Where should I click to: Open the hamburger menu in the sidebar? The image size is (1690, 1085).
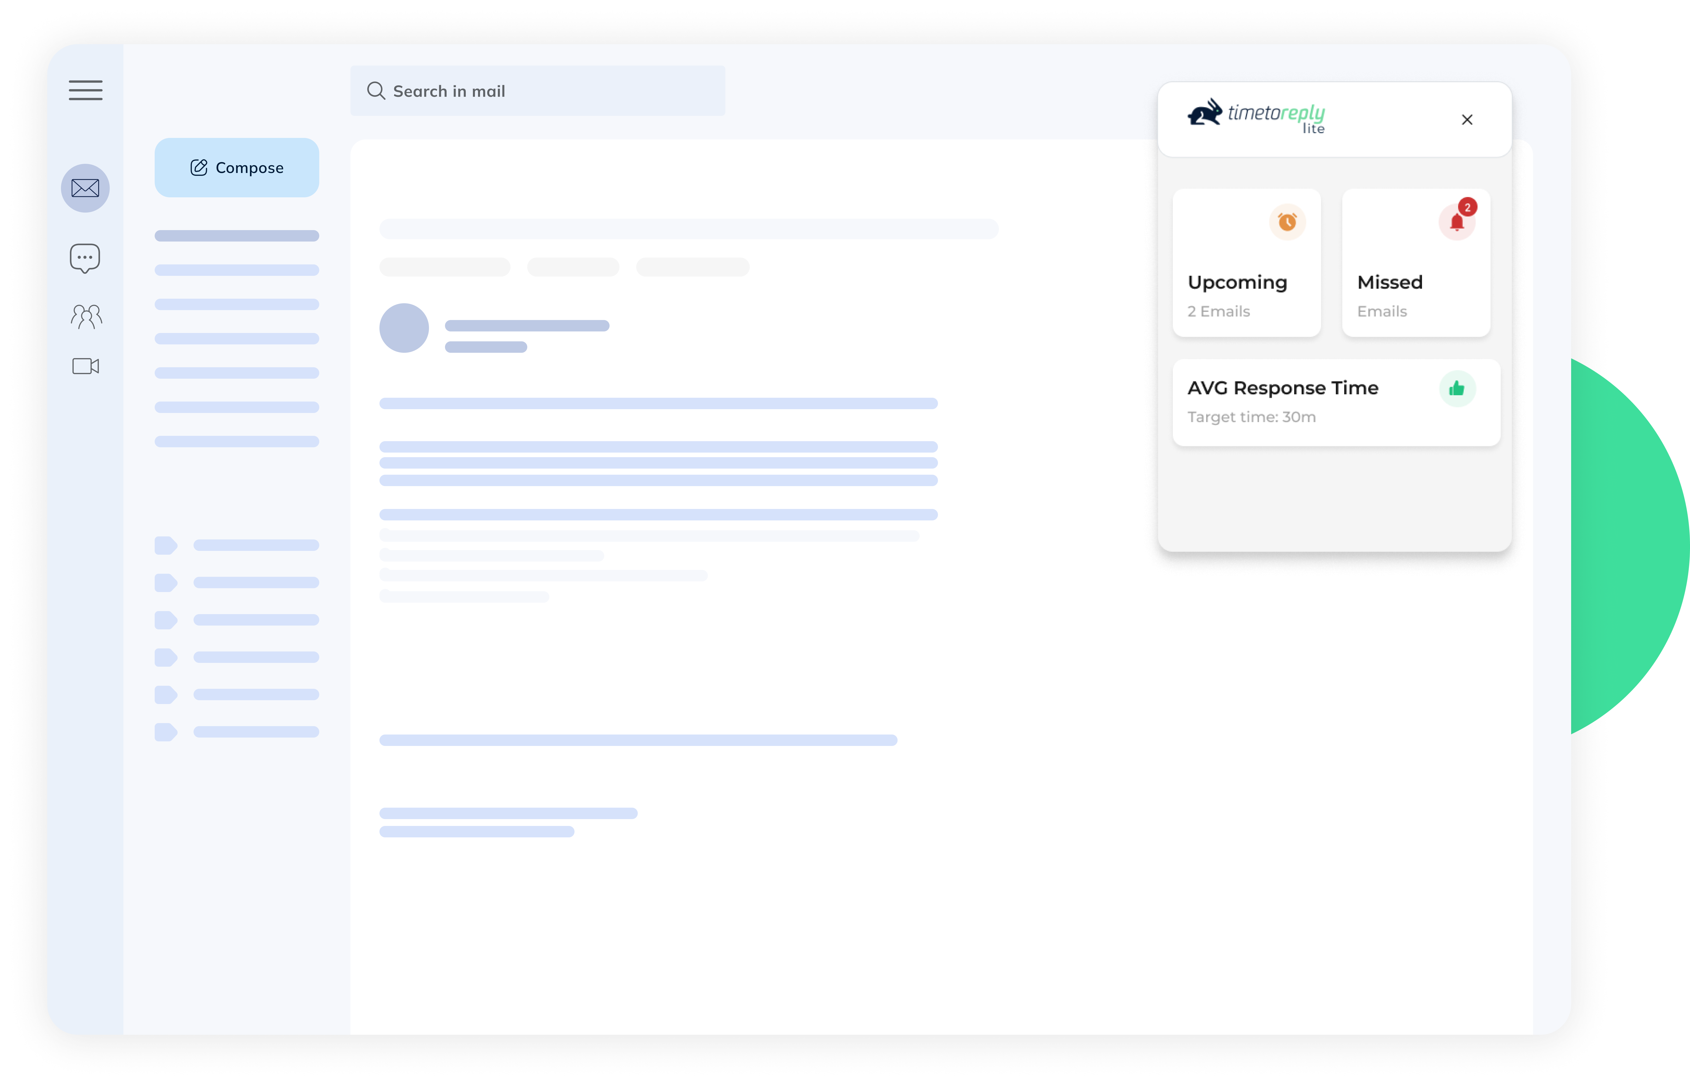85,90
